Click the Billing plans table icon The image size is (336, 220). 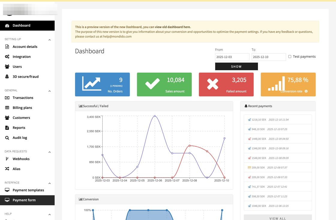[x=7, y=108]
